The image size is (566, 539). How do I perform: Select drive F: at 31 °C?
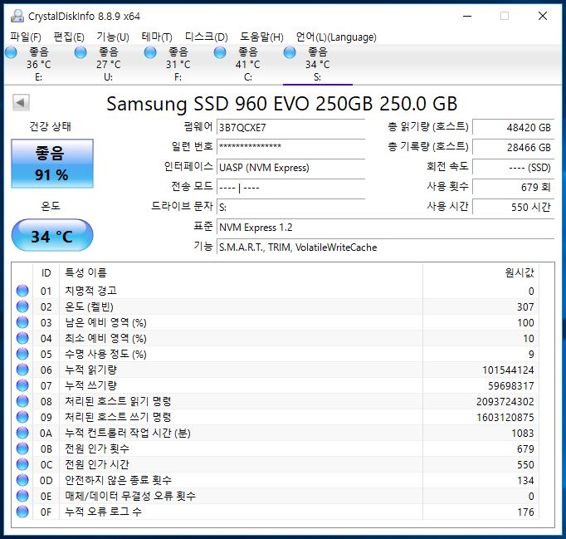178,64
